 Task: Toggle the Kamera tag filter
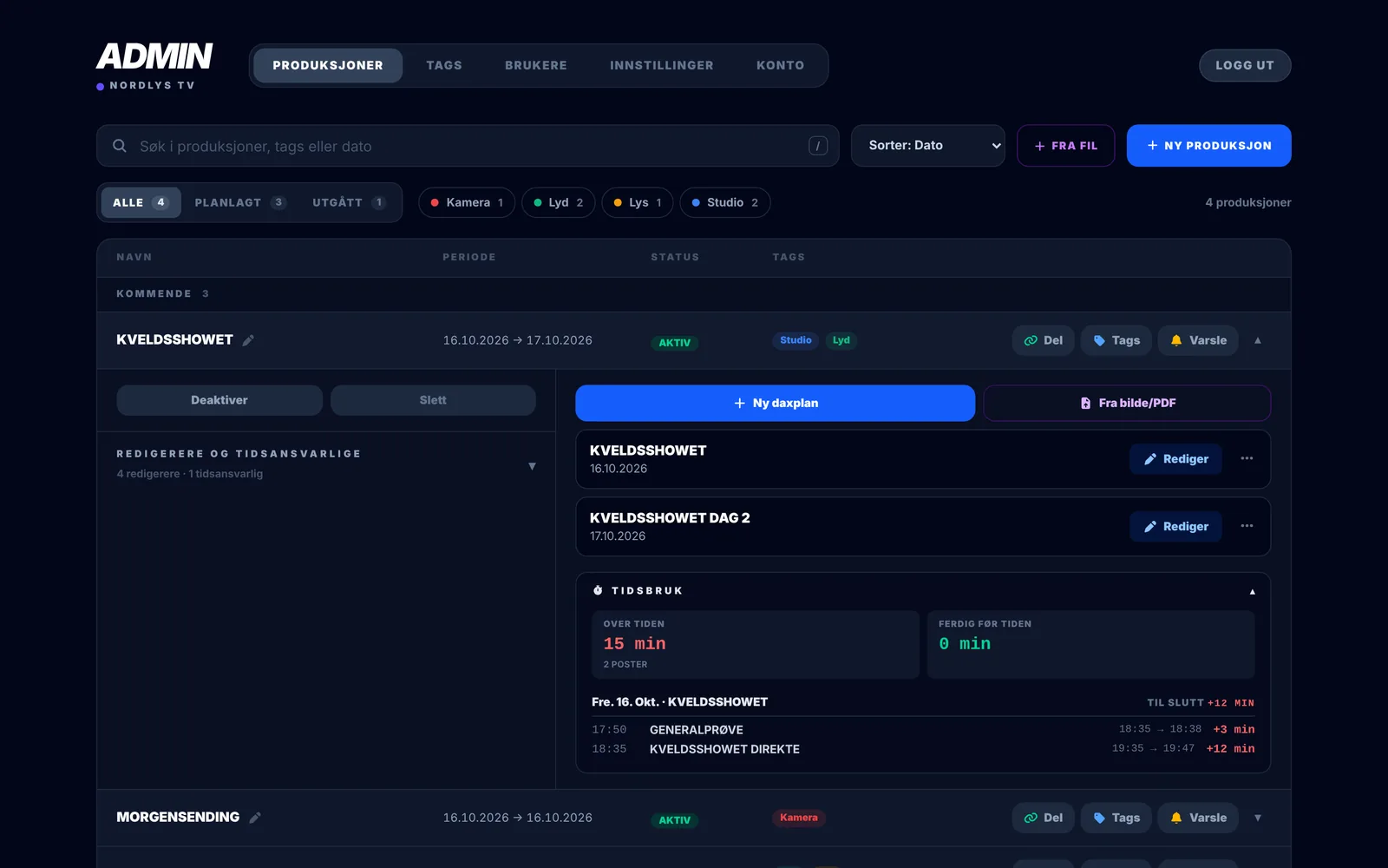click(467, 202)
